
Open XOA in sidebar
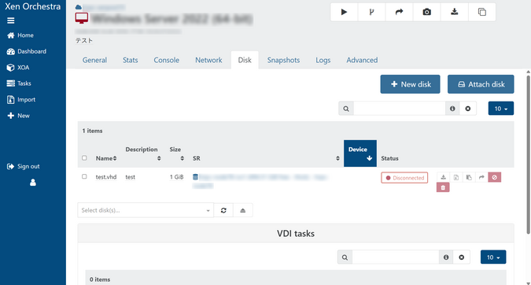click(x=18, y=68)
